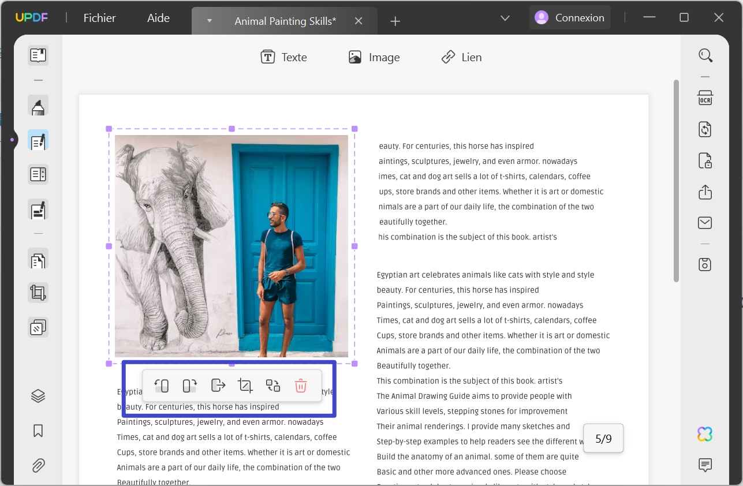
Task: Rotate image counterclockwise in floating toolbar
Action: [162, 386]
